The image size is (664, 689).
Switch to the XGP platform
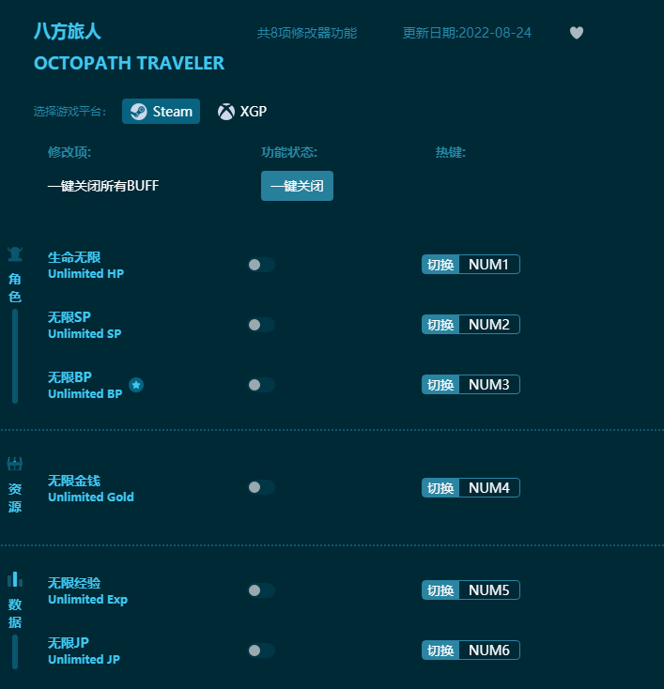click(x=242, y=112)
